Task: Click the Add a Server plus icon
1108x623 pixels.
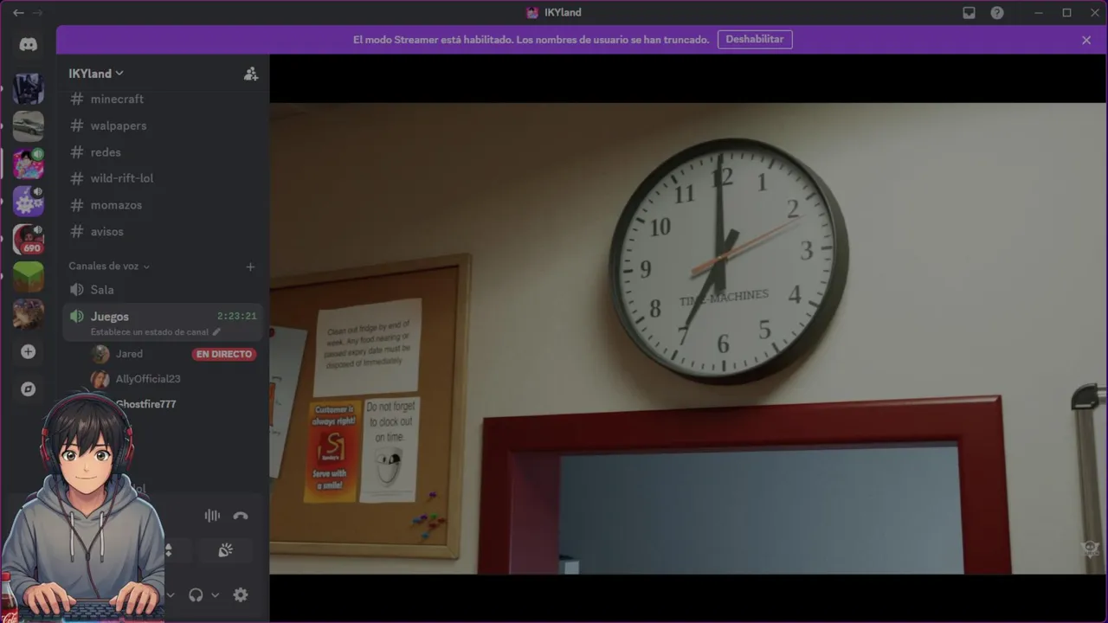Action: pos(29,351)
